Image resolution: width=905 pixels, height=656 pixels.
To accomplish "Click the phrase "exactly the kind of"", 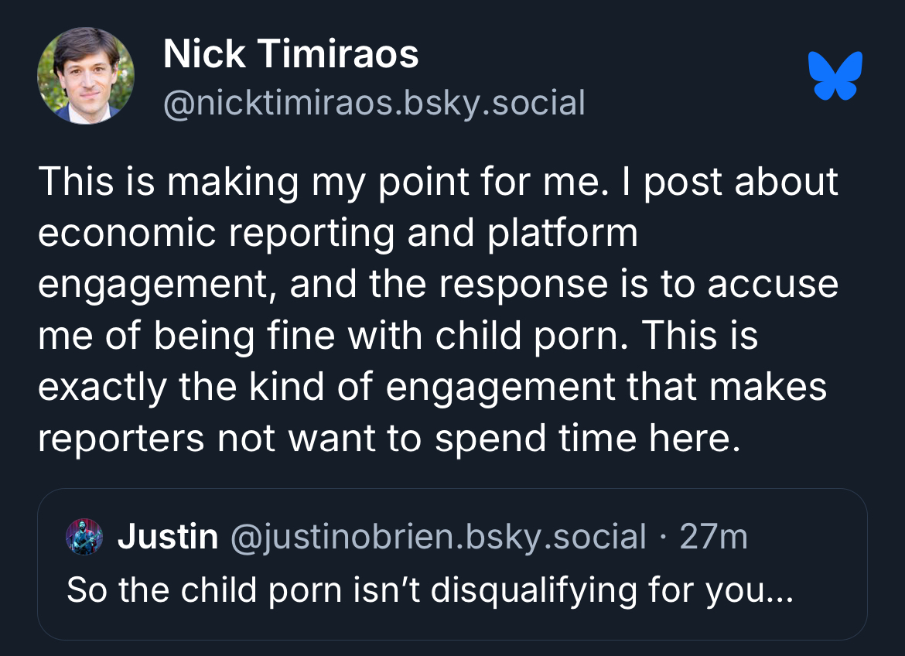I will (207, 386).
